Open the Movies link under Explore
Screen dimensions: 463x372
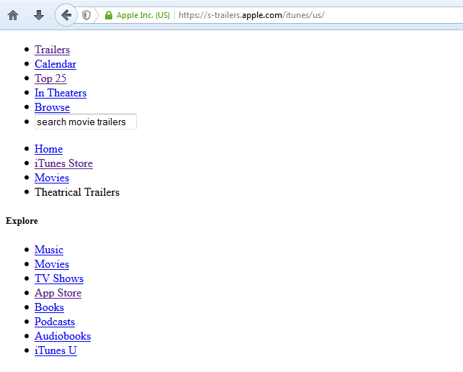coord(52,264)
